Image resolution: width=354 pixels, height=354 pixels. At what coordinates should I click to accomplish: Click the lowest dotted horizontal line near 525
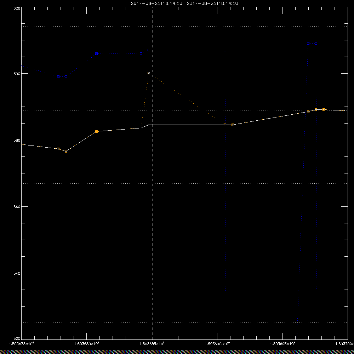[184, 323]
